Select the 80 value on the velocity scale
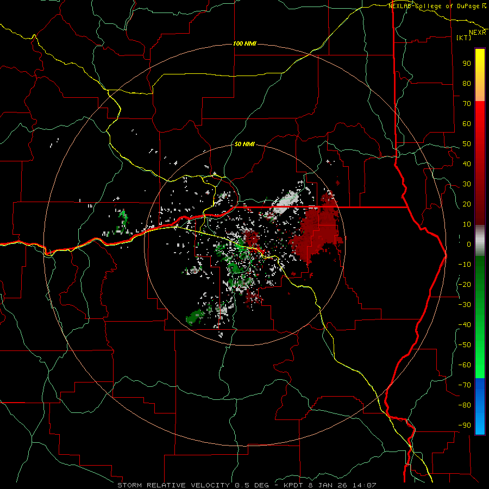This screenshot has height=489, width=489. click(467, 83)
